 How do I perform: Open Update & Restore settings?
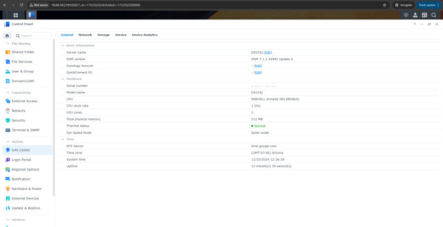click(x=27, y=208)
